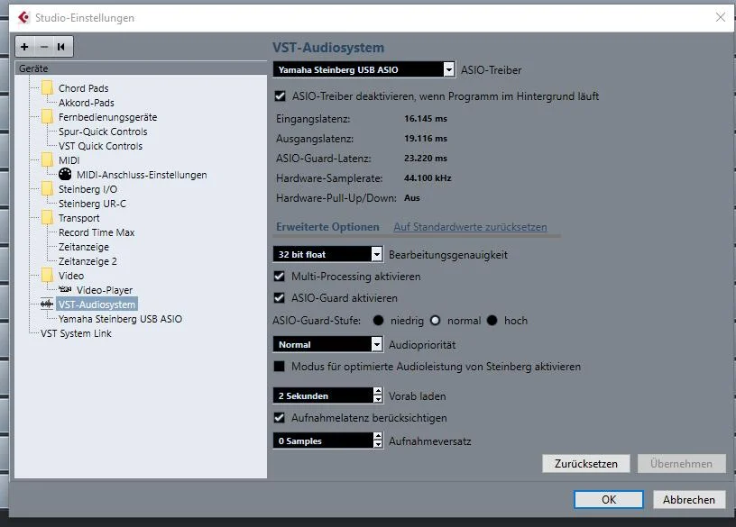Click the Chord Pads folder icon
The width and height of the screenshot is (736, 527).
(x=47, y=88)
